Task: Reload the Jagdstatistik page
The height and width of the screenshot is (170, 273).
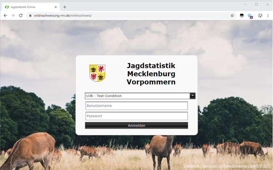Action: click(x=21, y=16)
